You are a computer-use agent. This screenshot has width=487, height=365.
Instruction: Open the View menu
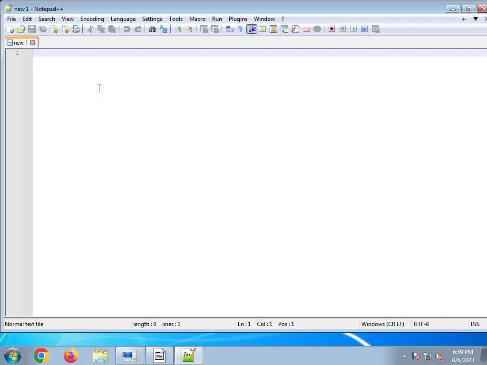68,19
